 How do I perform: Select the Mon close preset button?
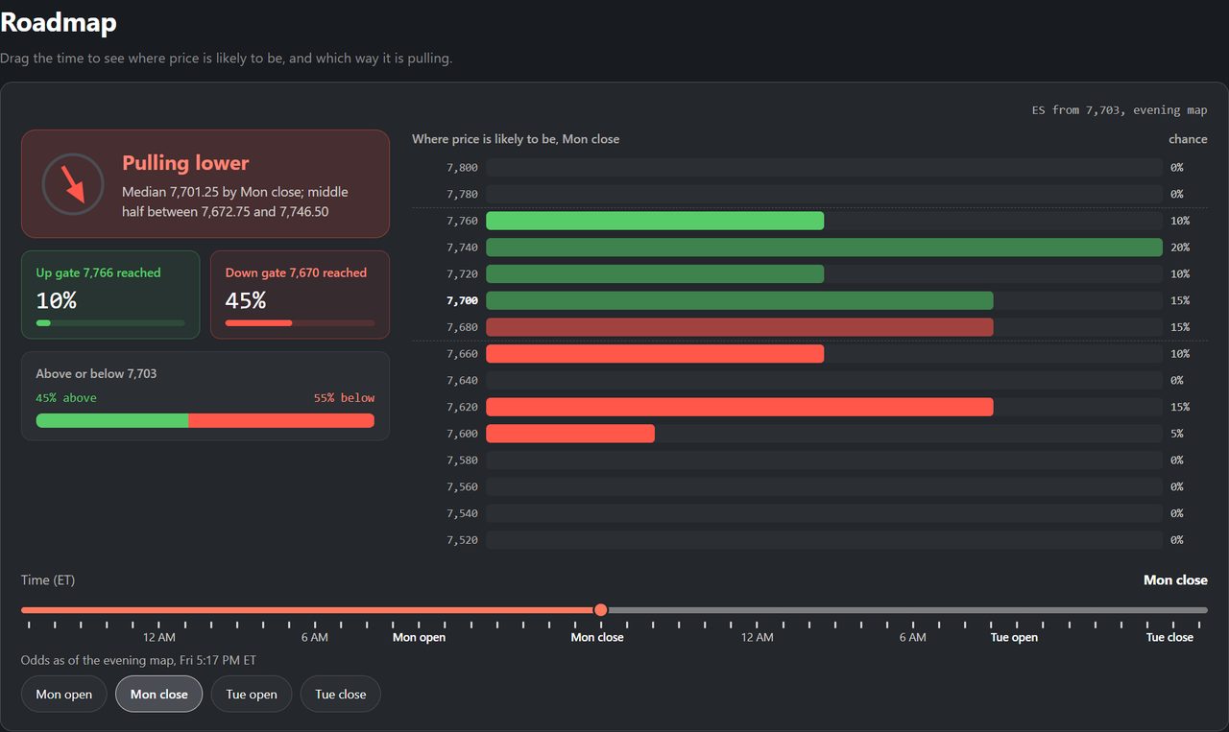[159, 695]
